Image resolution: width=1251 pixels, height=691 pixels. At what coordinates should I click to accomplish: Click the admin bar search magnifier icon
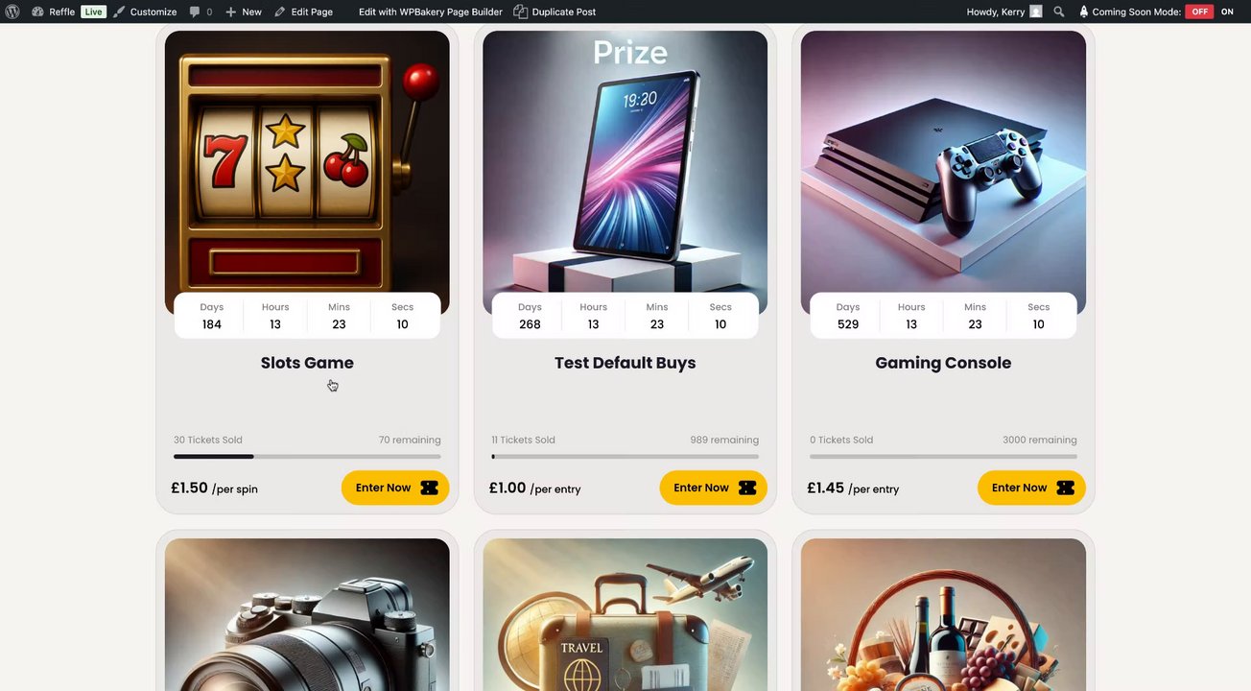[1059, 12]
